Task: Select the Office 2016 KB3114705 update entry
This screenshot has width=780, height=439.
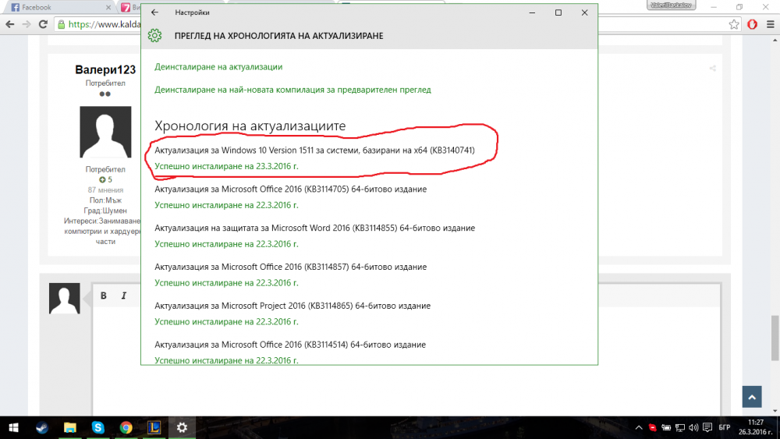Action: click(x=290, y=189)
